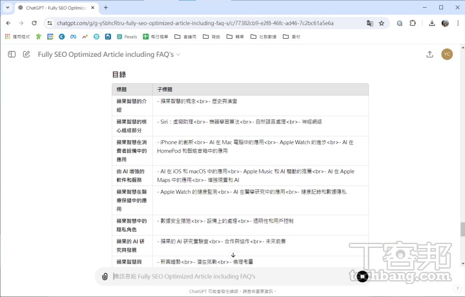Image resolution: width=465 pixels, height=297 pixels.
Task: Start a new chat with pencil icon
Action: click(x=26, y=54)
